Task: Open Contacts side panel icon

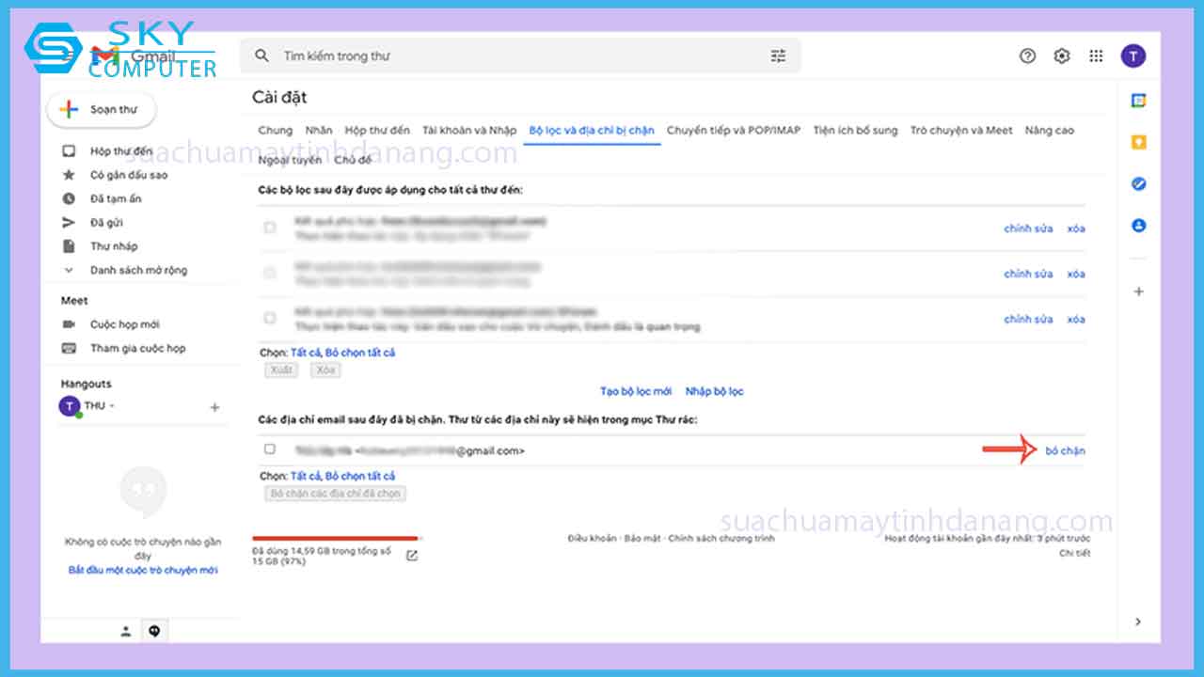Action: click(x=1139, y=226)
